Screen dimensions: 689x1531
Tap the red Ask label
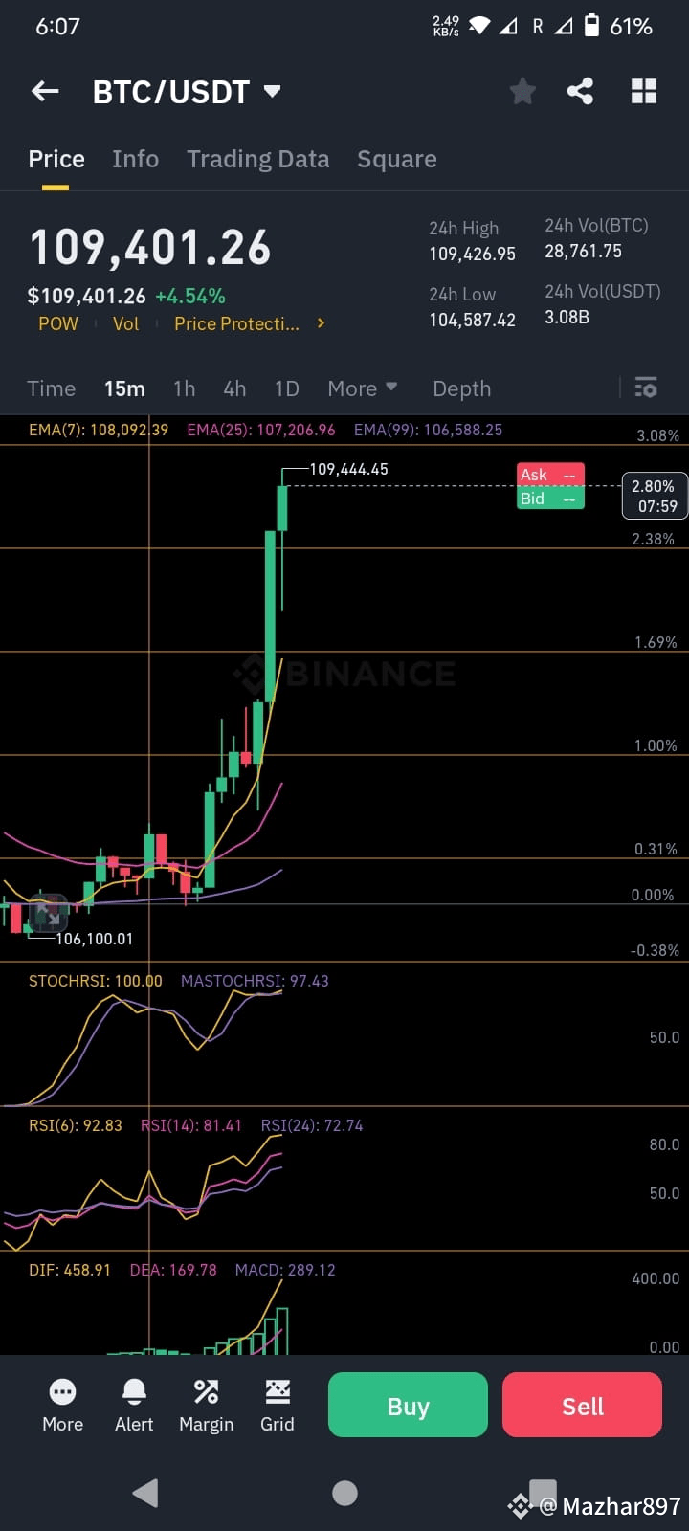point(550,475)
